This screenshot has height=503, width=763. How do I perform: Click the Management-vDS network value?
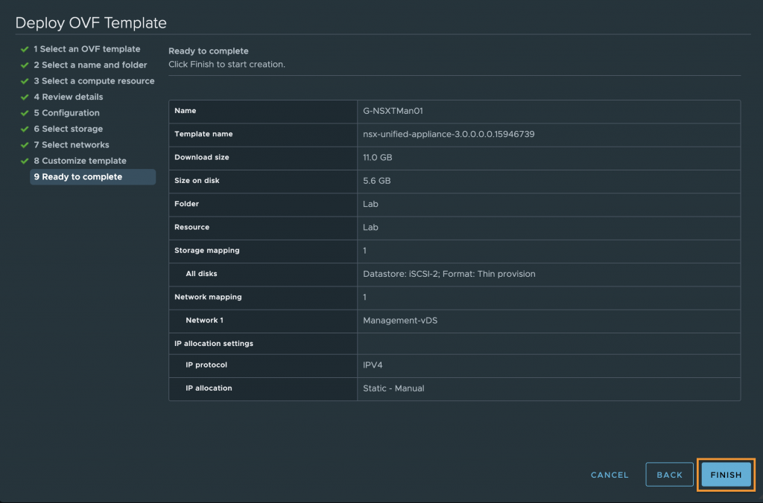[400, 321]
